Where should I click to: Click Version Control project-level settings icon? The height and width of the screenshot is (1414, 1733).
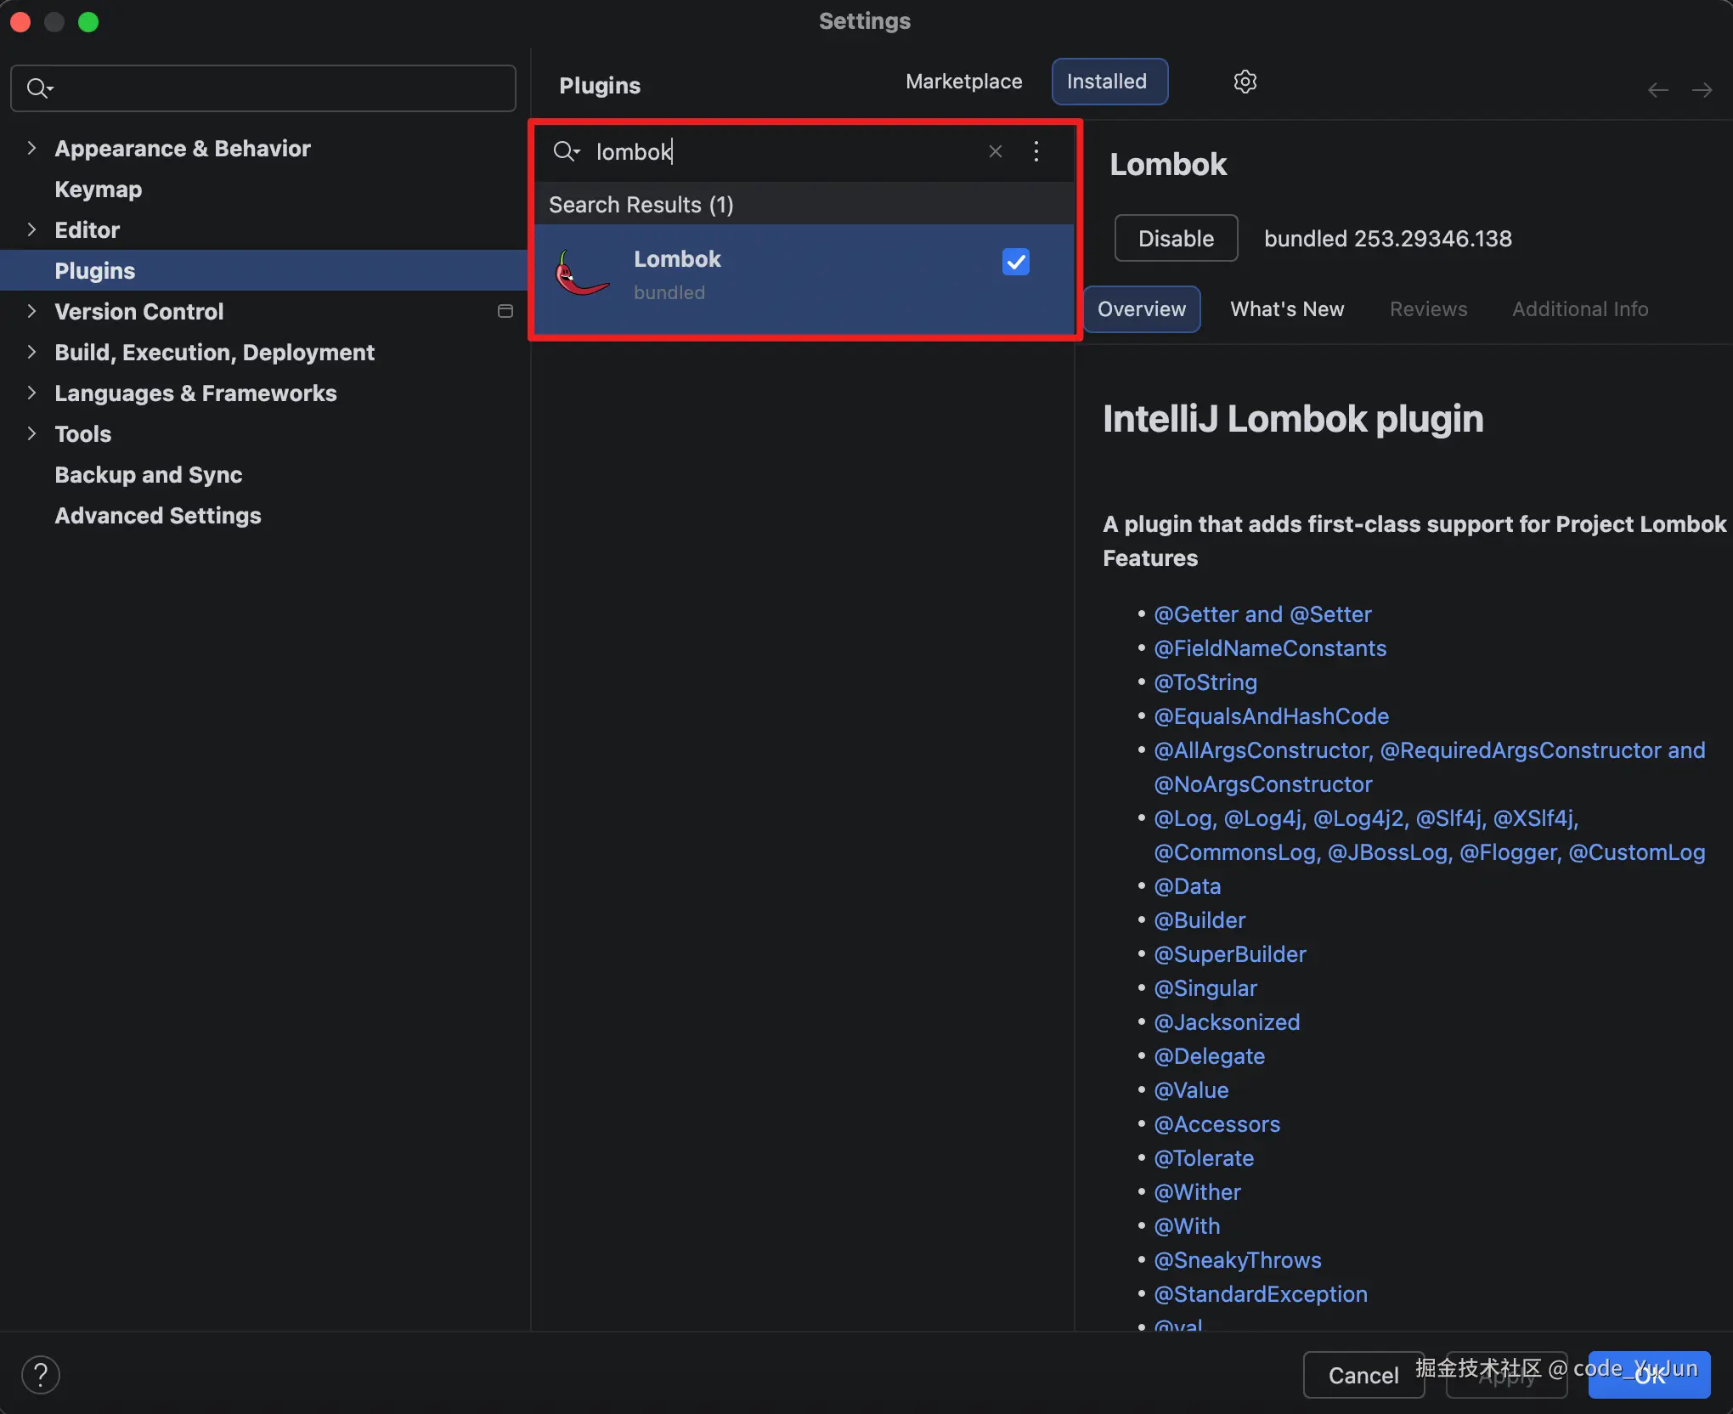(x=505, y=312)
